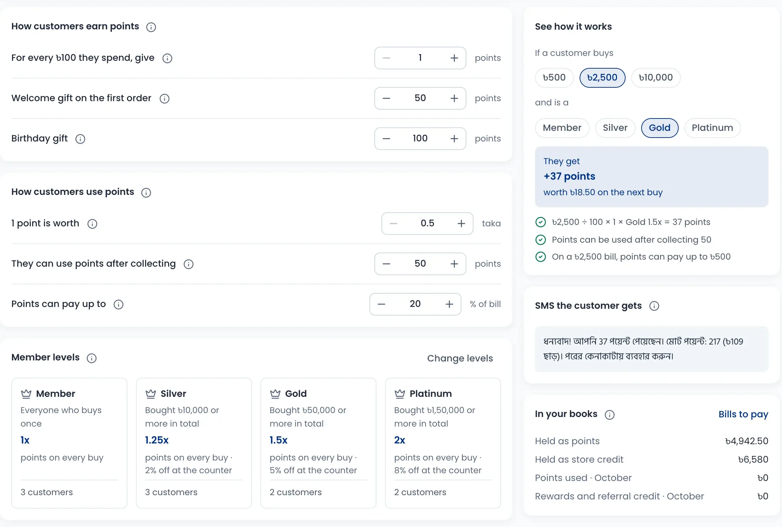The width and height of the screenshot is (782, 527).
Task: Click info icon beside In your books
Action: 610,415
